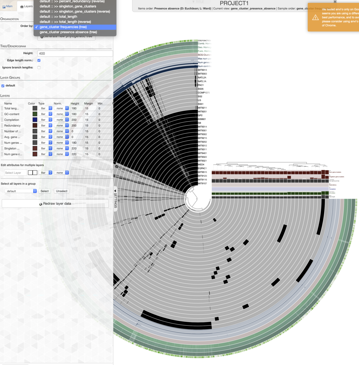Image resolution: width=359 pixels, height=365 pixels.
Task: Open Norm dropdown for Avg. gene layer
Action: coord(62,137)
